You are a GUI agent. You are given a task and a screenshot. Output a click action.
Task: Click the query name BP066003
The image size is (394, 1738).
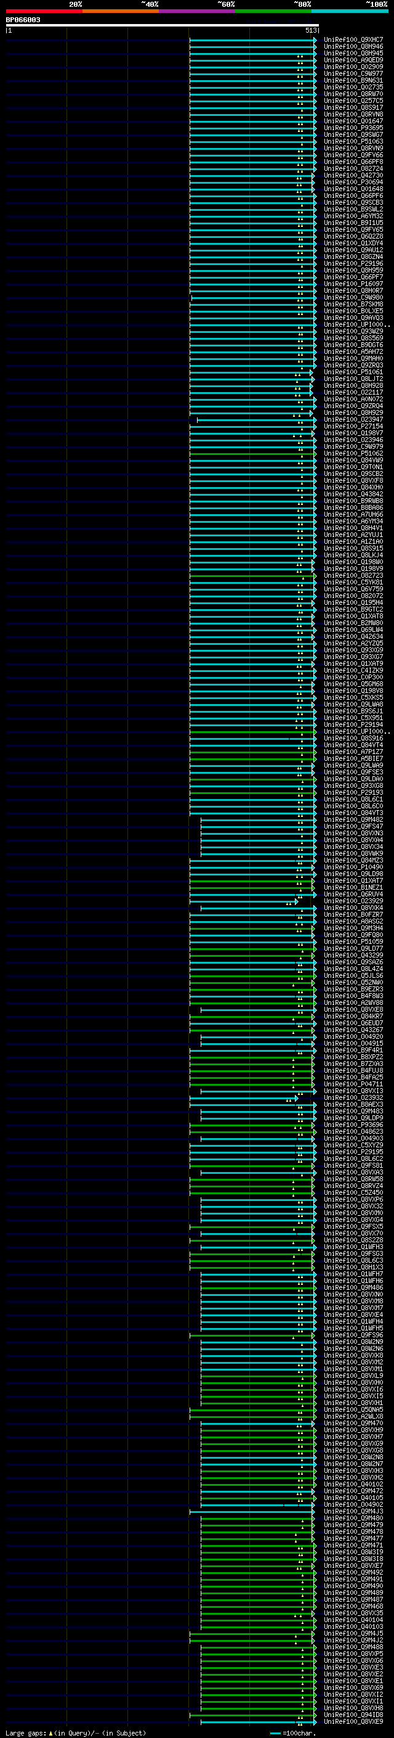tap(23, 20)
